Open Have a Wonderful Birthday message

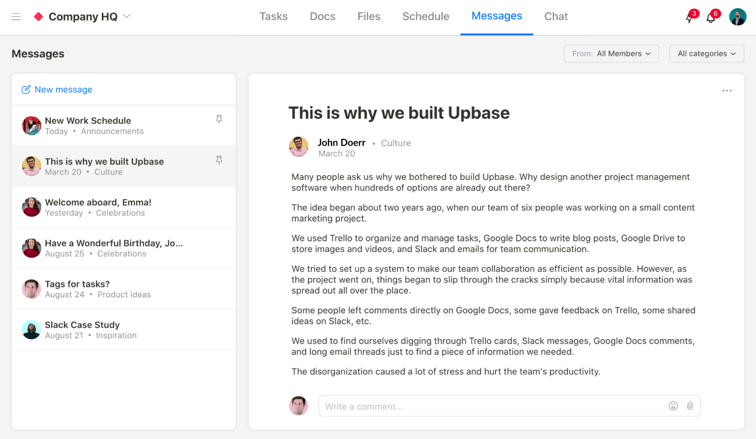click(x=124, y=248)
